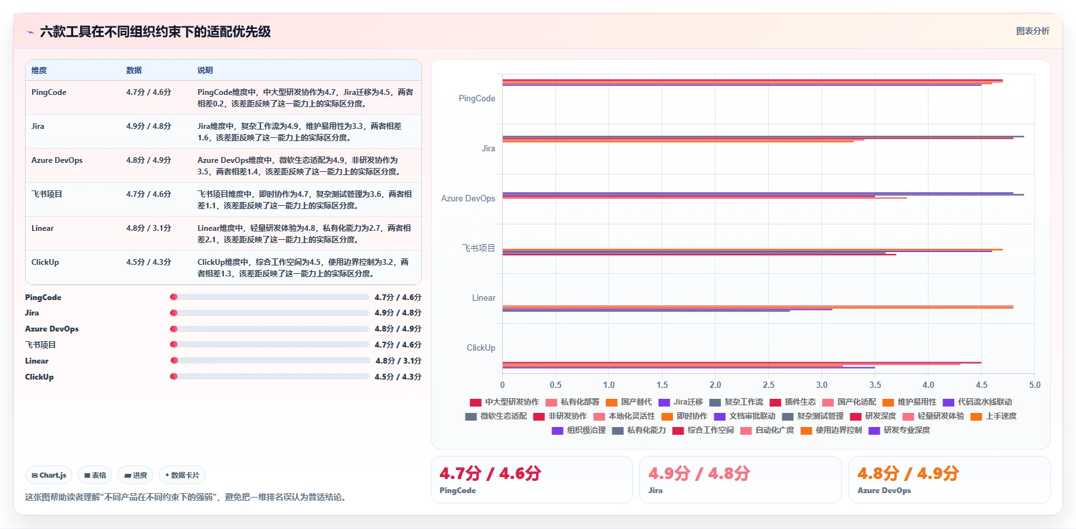Click the 图表分析 label in header
The width and height of the screenshot is (1076, 529).
(1032, 31)
